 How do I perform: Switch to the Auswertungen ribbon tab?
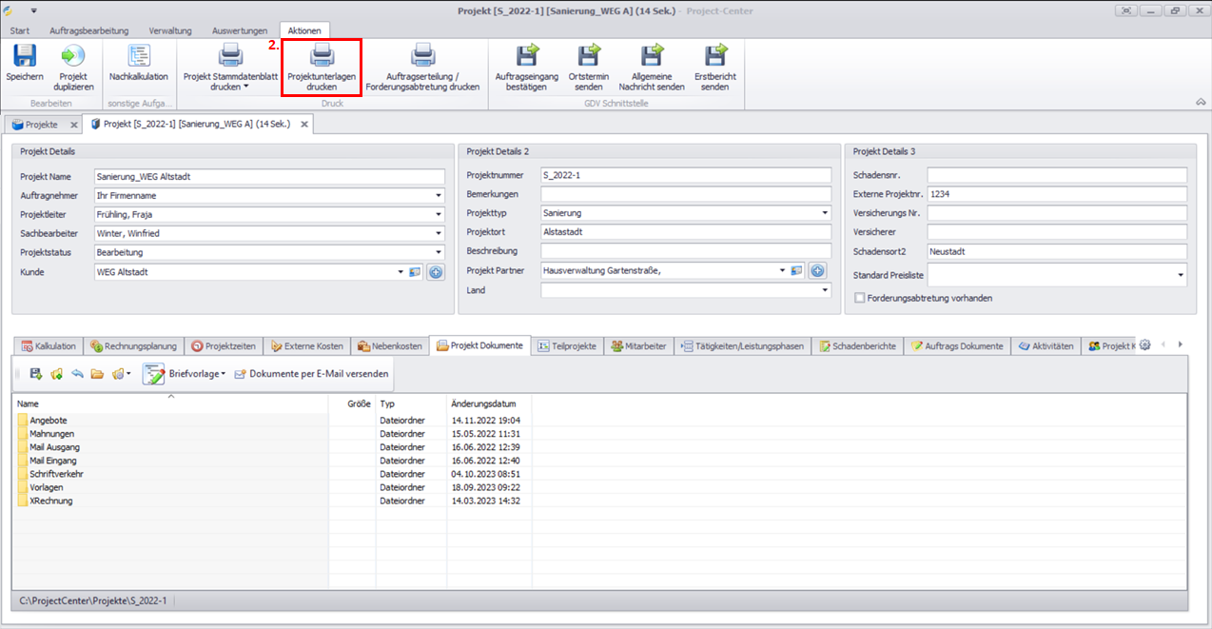pos(240,30)
